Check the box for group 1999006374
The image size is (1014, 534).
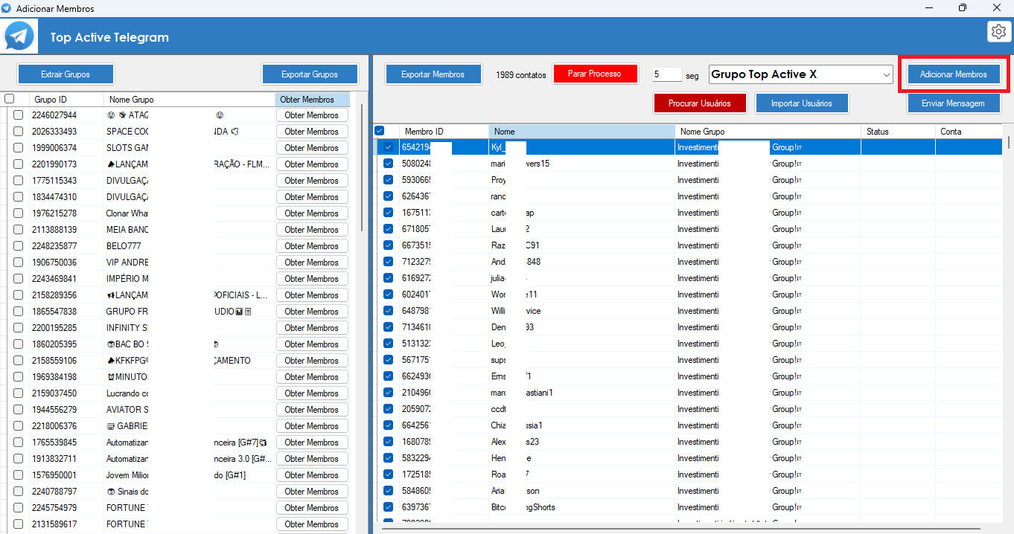(18, 148)
